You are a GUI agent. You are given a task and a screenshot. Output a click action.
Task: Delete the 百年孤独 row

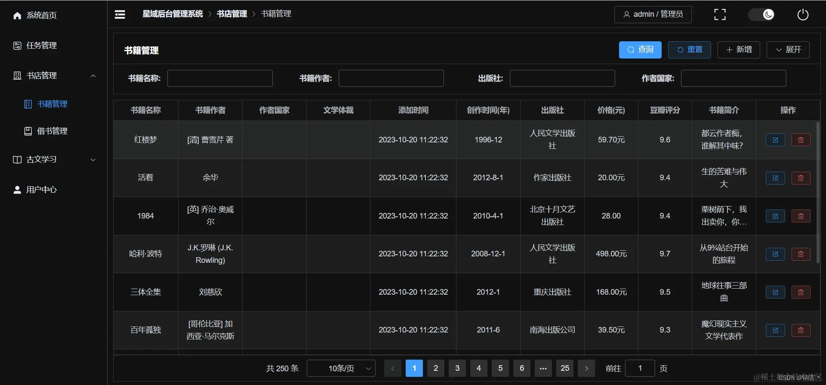point(801,330)
